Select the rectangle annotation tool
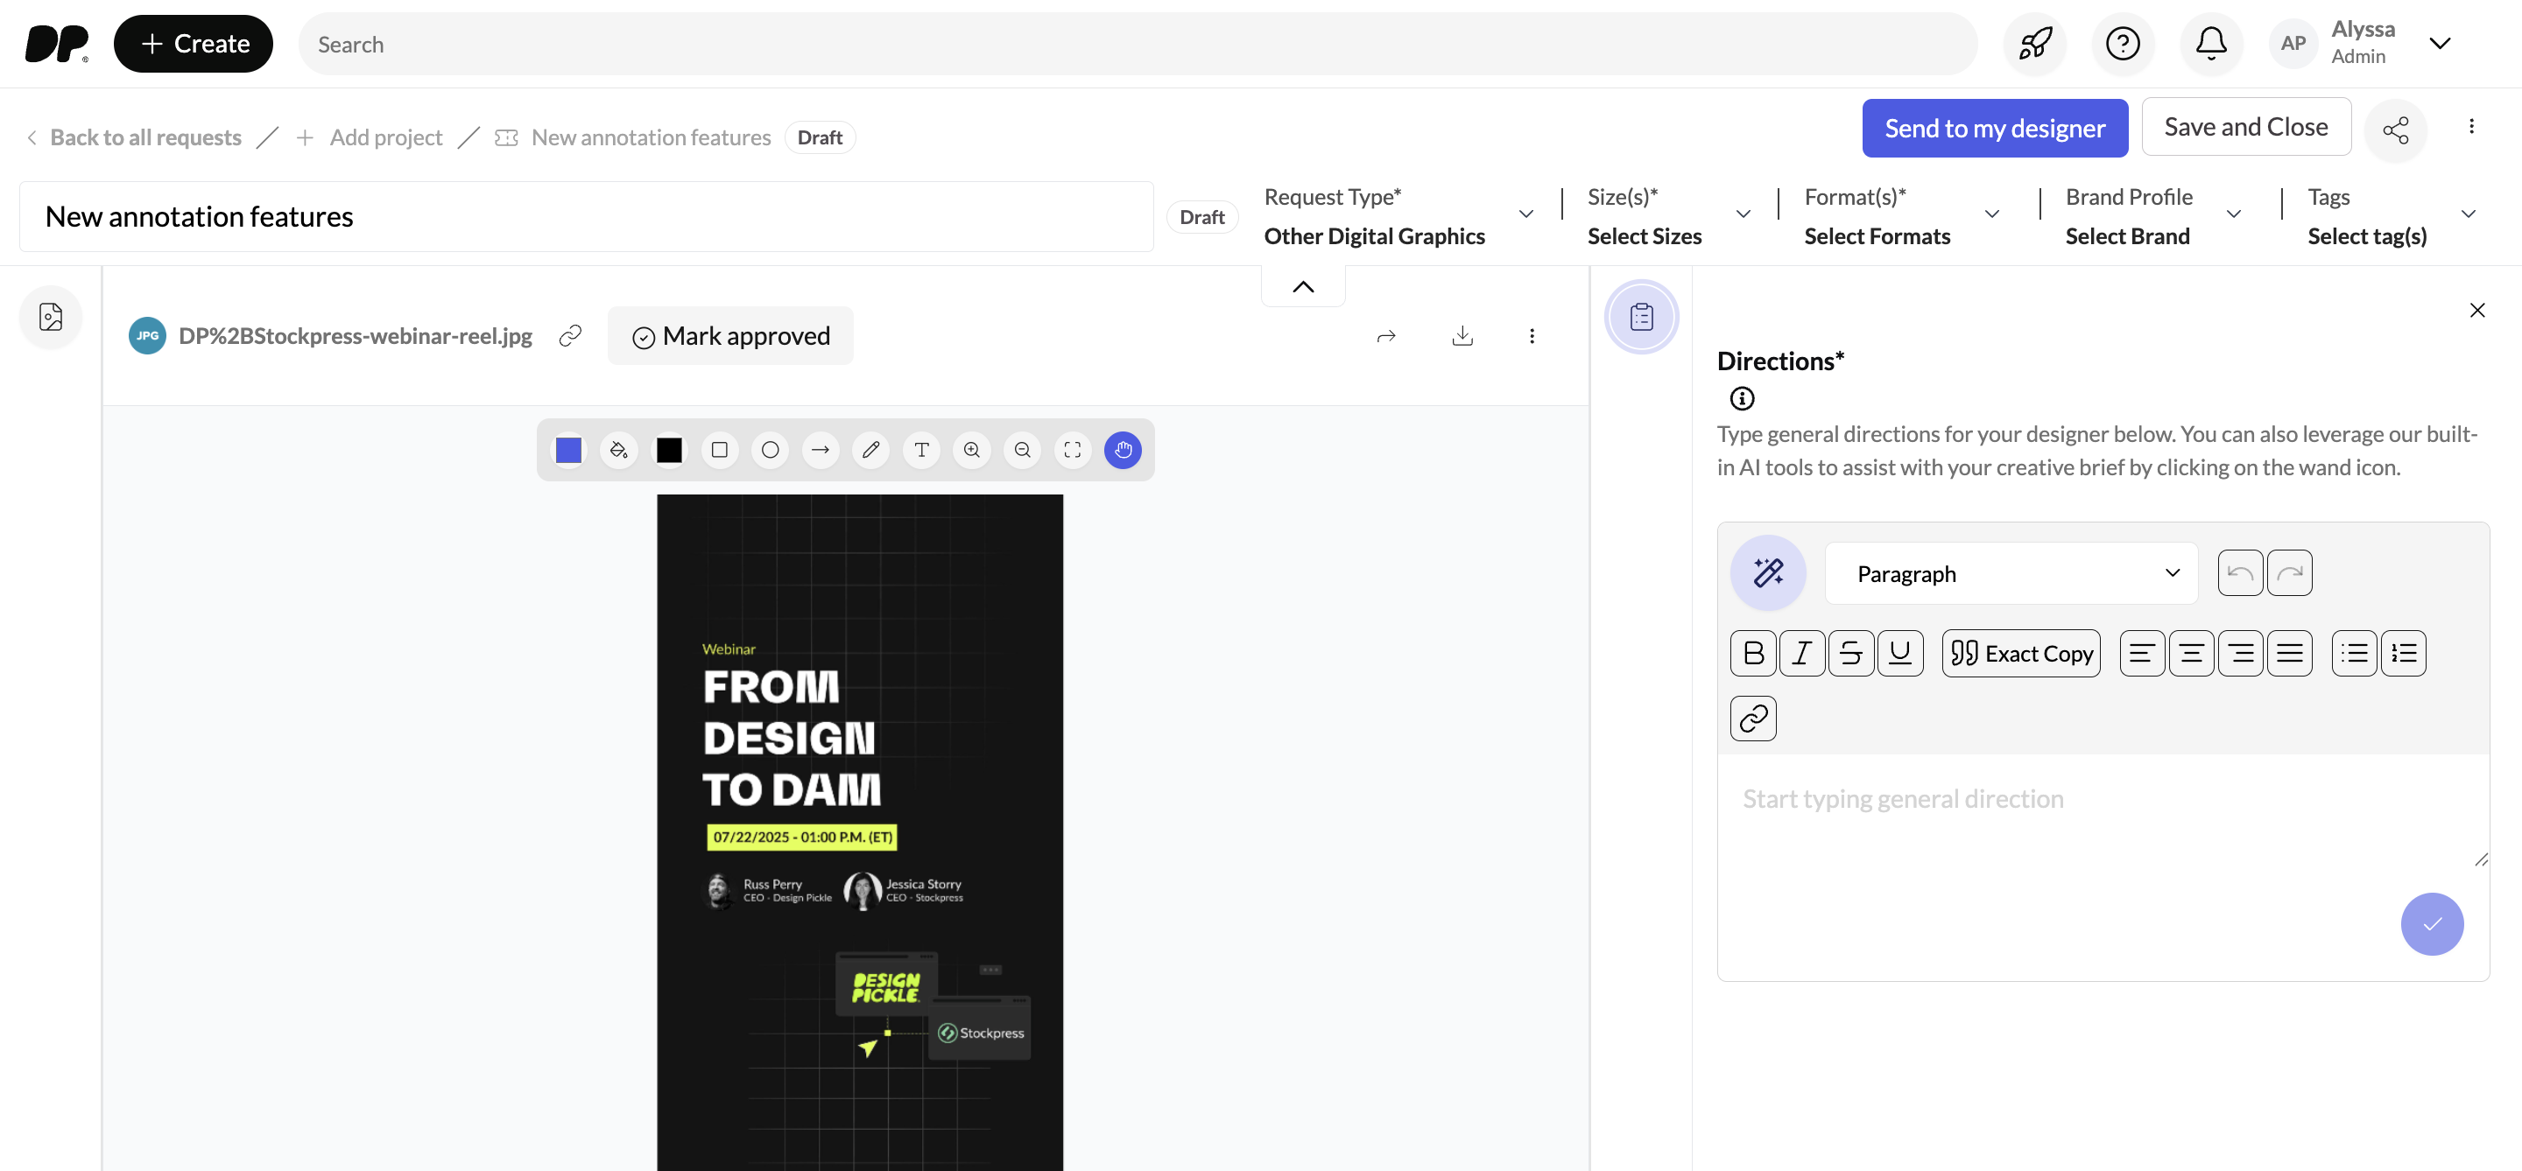2522x1171 pixels. point(720,450)
